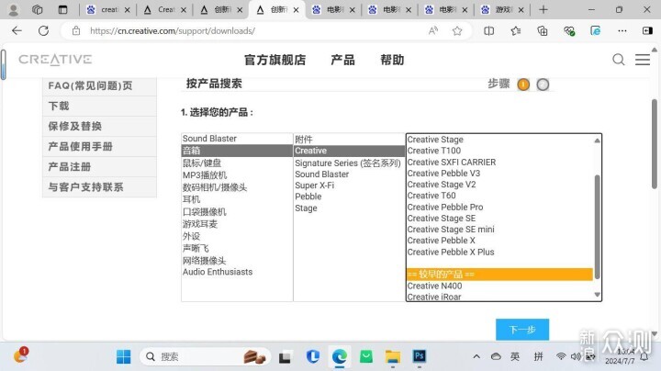
Task: Open browser settings and more menu
Action: pyautogui.click(x=622, y=31)
